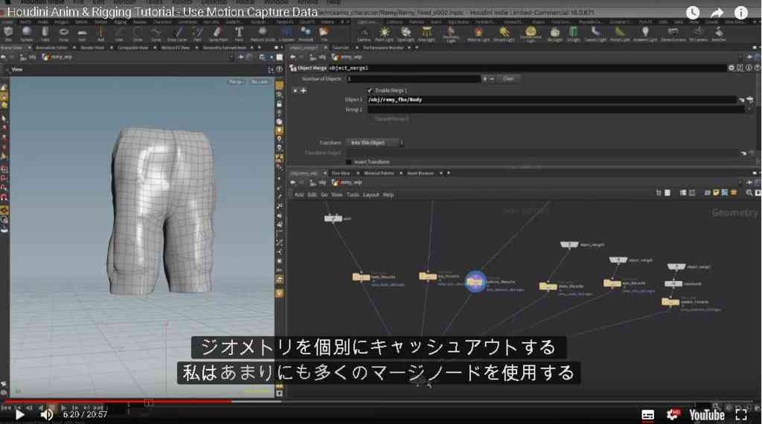
Task: Select the Metaball shelf tool
Action: pos(306,33)
